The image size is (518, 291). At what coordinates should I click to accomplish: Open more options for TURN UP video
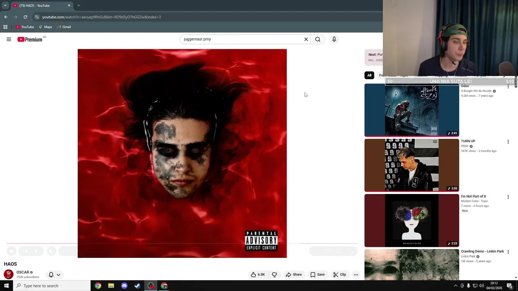pos(508,142)
